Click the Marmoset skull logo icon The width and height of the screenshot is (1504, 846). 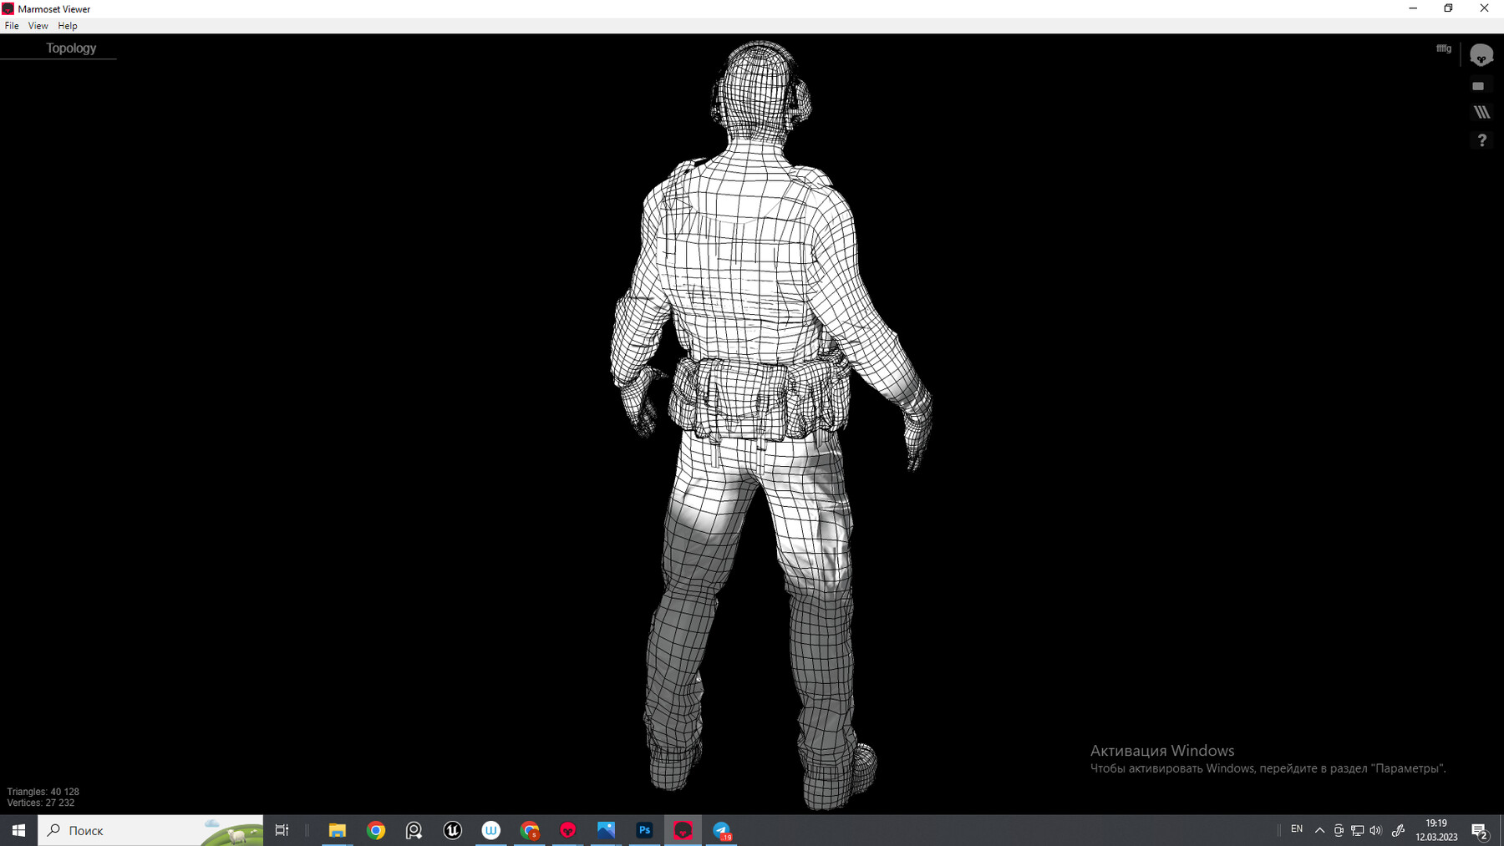point(1480,54)
